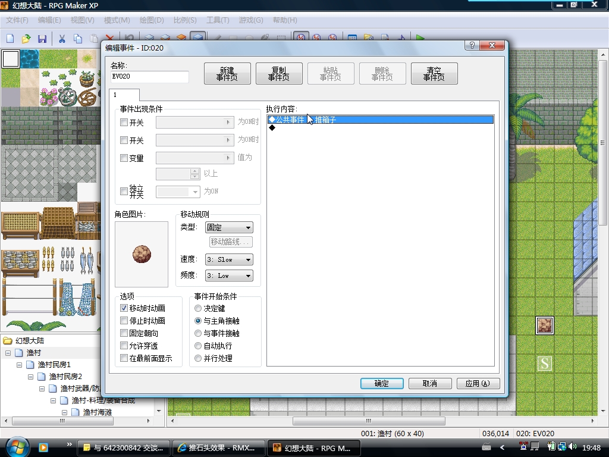Check the 固定朝向 option
This screenshot has height=457, width=609.
click(124, 333)
